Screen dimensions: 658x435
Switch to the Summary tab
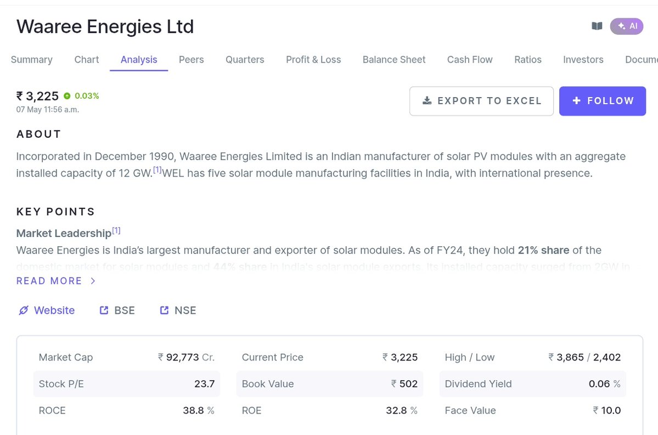[x=31, y=60]
